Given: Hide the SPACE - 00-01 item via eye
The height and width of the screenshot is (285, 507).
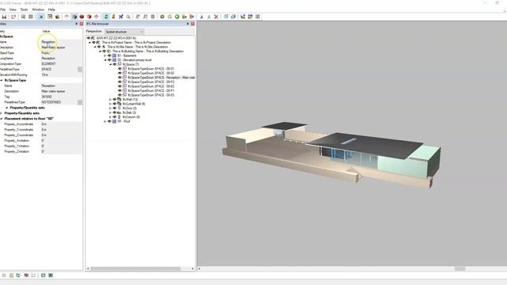Looking at the screenshot, I should point(120,69).
